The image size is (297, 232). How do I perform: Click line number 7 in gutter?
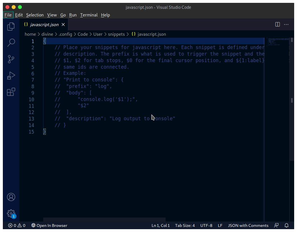point(33,80)
